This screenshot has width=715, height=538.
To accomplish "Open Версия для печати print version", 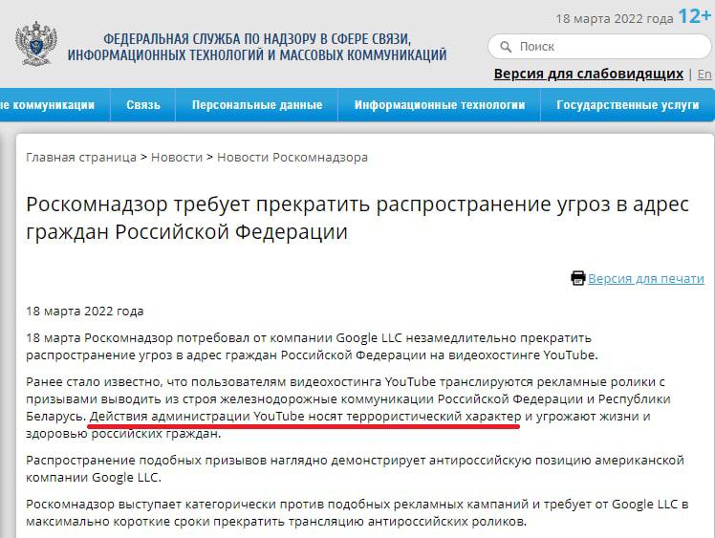I will [x=645, y=278].
